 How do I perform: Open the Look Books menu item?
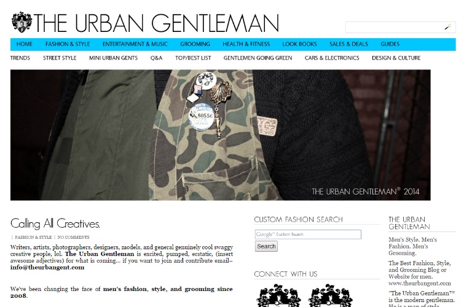click(x=299, y=44)
